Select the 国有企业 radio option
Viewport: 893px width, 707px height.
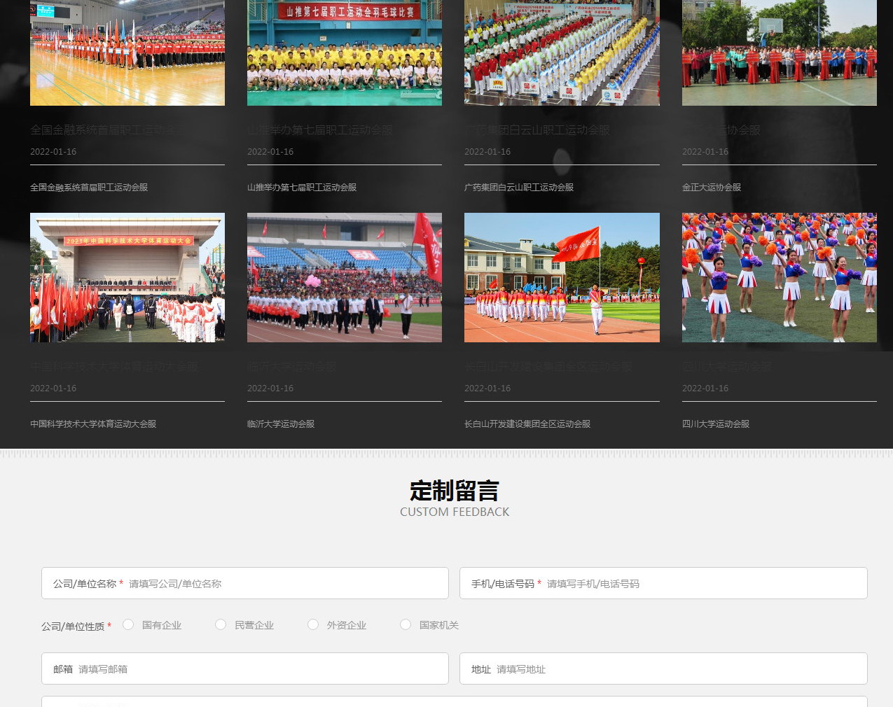[128, 624]
